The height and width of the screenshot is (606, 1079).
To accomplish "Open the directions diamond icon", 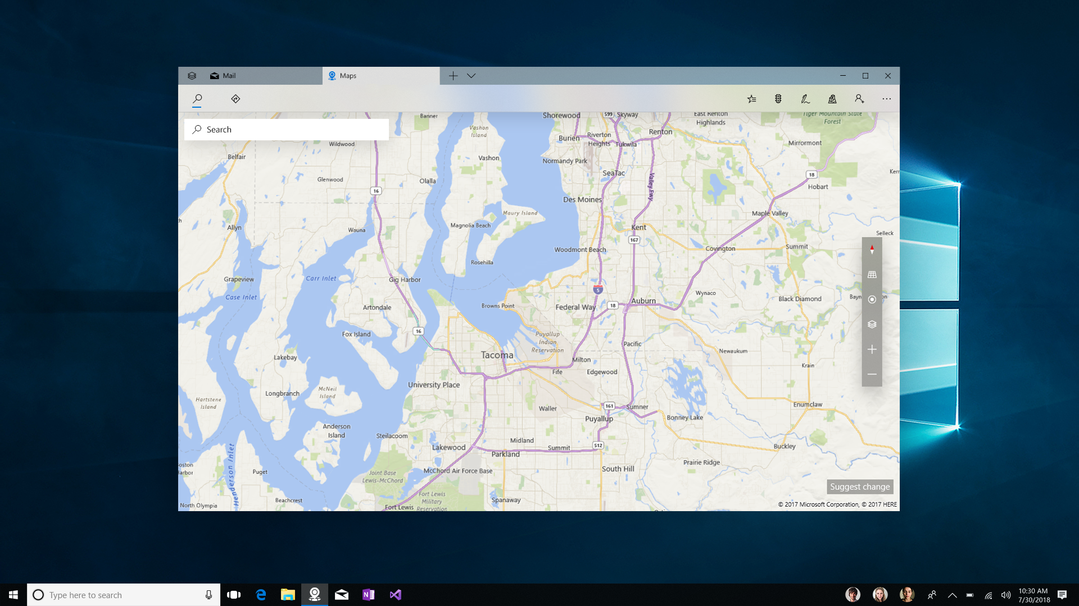I will [x=235, y=99].
